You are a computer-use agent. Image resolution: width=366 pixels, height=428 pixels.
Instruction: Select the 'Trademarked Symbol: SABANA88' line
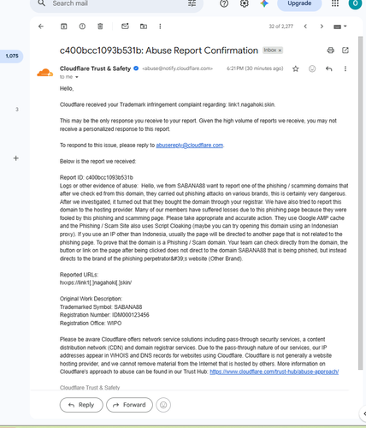pos(101,307)
